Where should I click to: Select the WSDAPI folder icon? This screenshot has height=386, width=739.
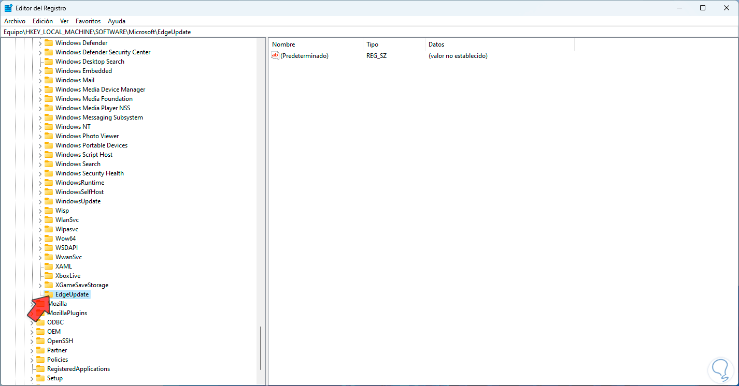pos(49,248)
